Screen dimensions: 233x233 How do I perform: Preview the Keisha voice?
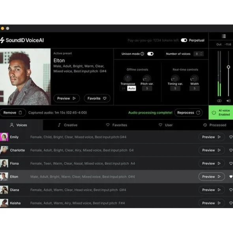pyautogui.click(x=211, y=203)
